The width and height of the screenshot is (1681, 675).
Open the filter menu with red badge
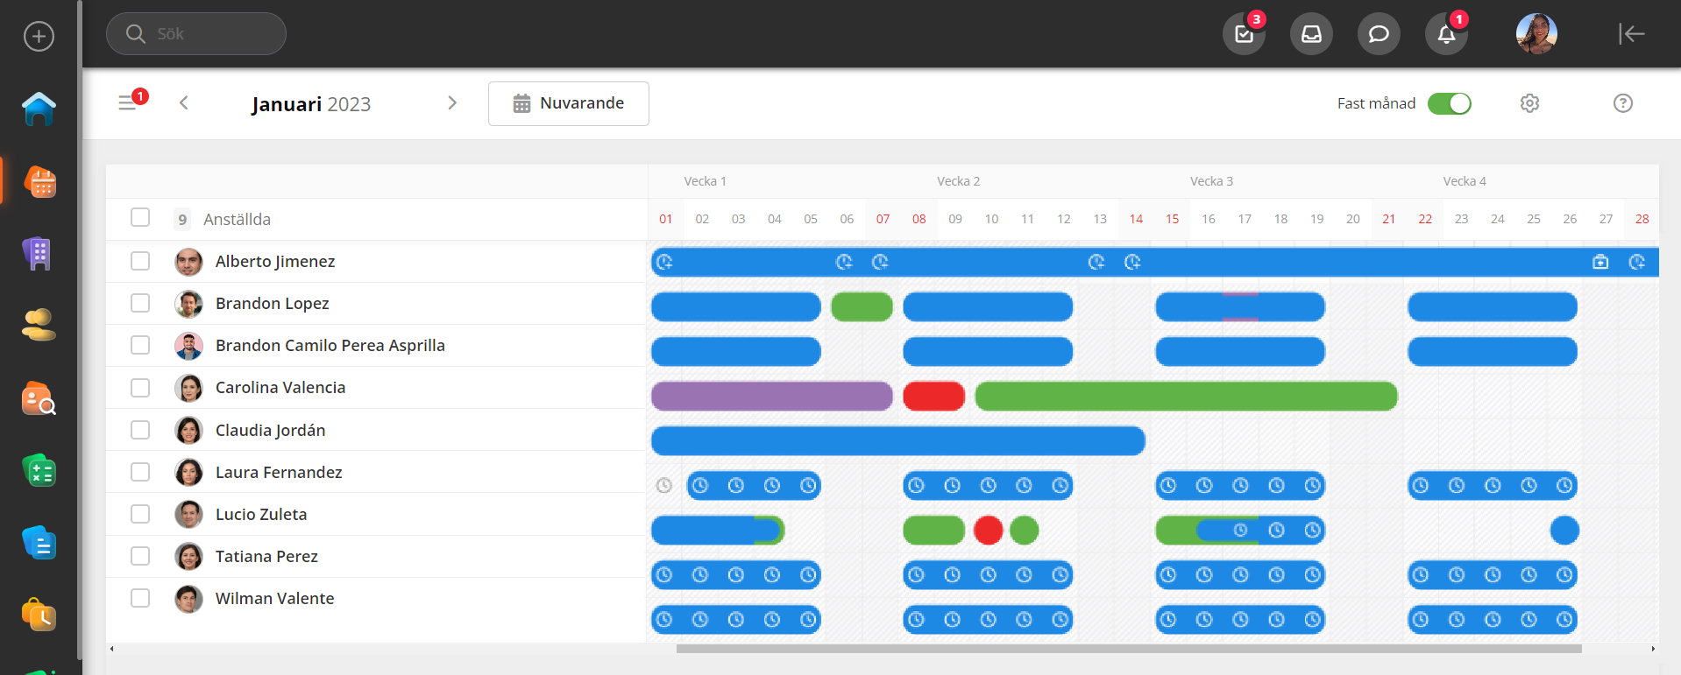coord(128,103)
